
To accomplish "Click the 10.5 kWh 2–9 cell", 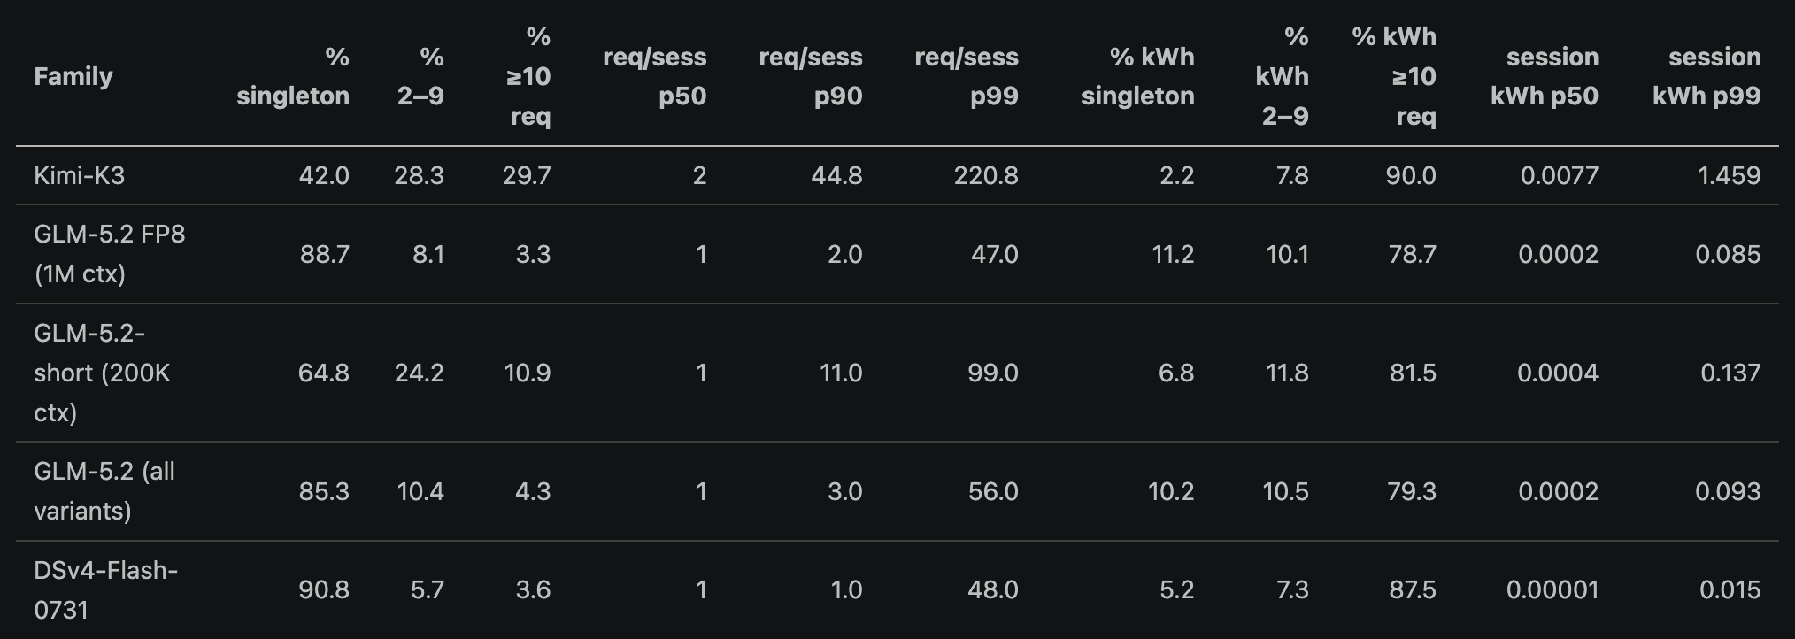I will (1285, 491).
